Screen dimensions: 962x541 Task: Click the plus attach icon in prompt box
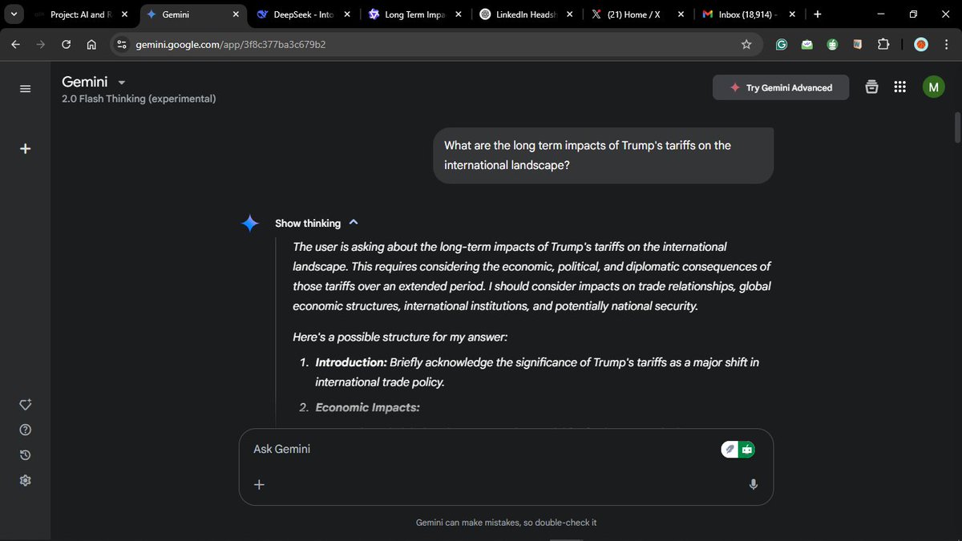click(x=259, y=484)
